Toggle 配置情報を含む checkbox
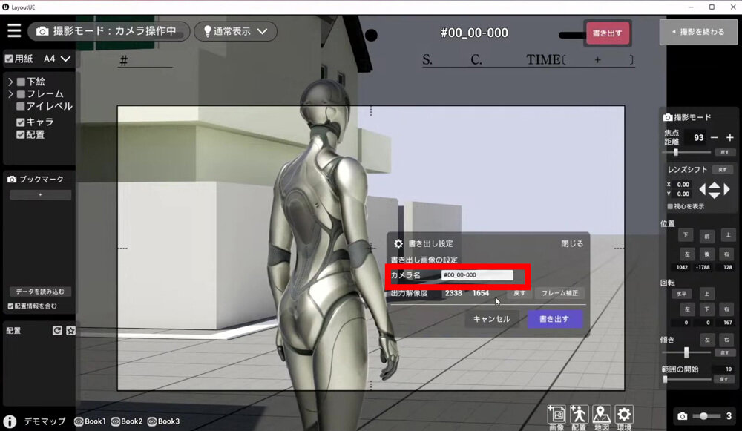 [x=10, y=306]
